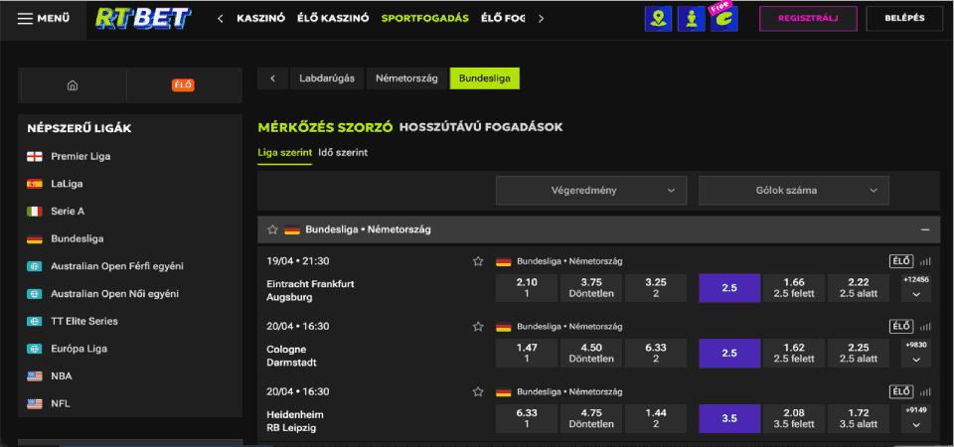This screenshot has height=447, width=954.
Task: Open Heidenheim vs RB Leipzig match
Action: [295, 421]
